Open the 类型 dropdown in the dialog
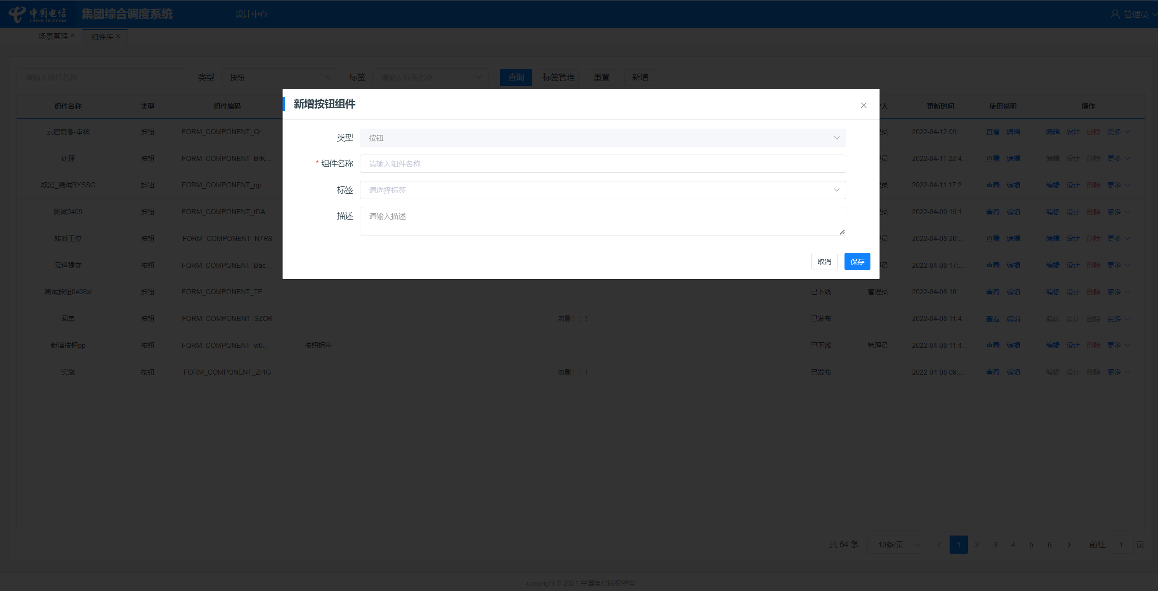Screen dimensions: 1158x591 point(602,138)
